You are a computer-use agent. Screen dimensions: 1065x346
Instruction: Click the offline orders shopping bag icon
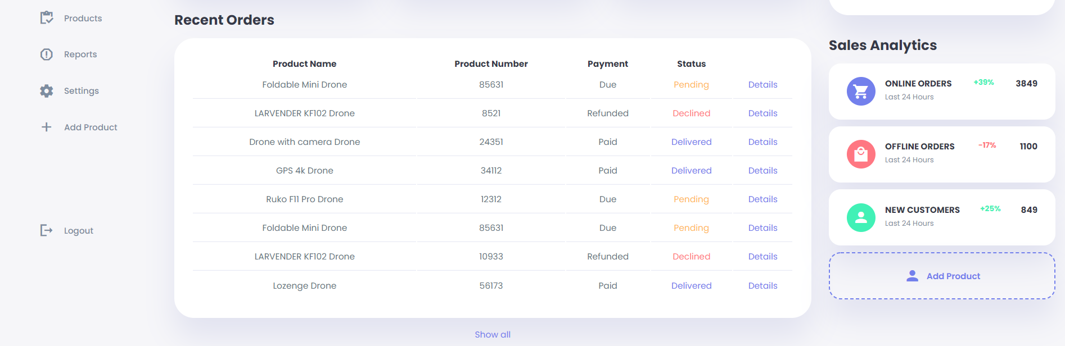pyautogui.click(x=861, y=154)
